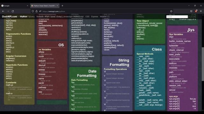The height and width of the screenshot is (114, 204).
Task: Click 'devnull' in os Variables
Action: 42,65
